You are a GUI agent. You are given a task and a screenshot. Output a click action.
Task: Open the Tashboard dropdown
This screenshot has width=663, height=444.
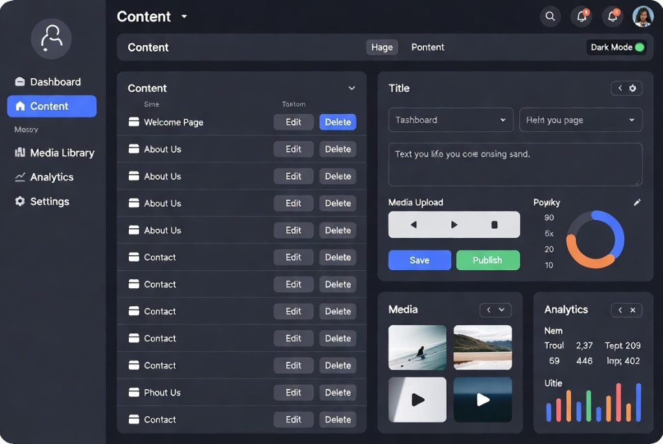(x=451, y=120)
